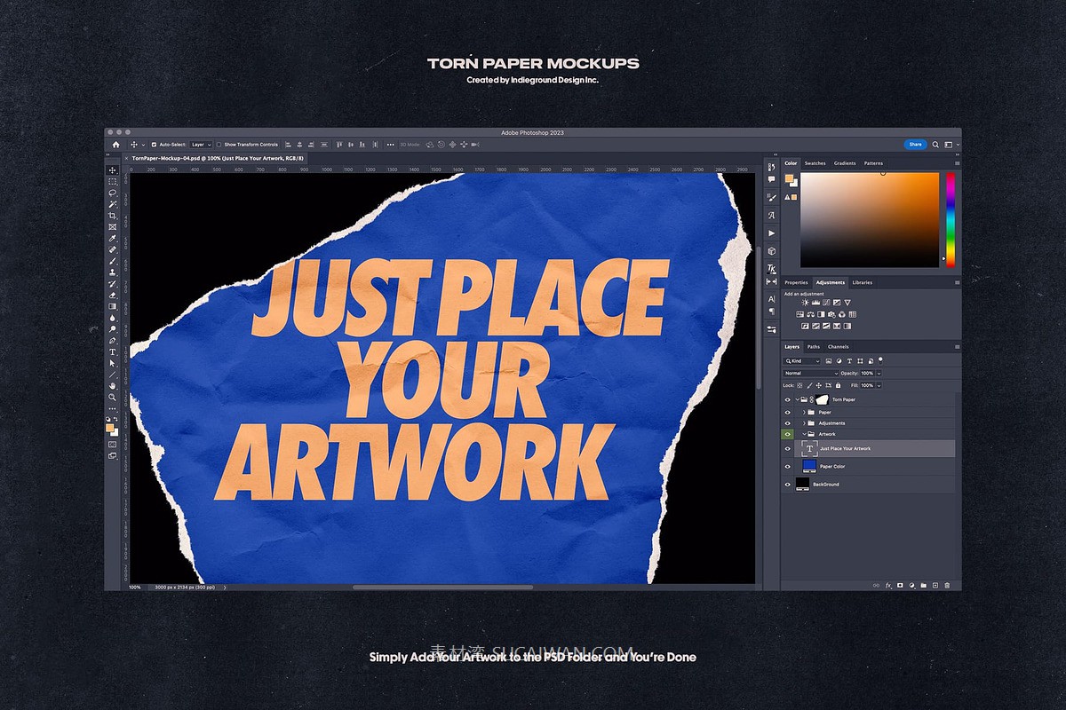Click the rainbow hue slider strip
Screen dimensions: 1066x710
950,217
